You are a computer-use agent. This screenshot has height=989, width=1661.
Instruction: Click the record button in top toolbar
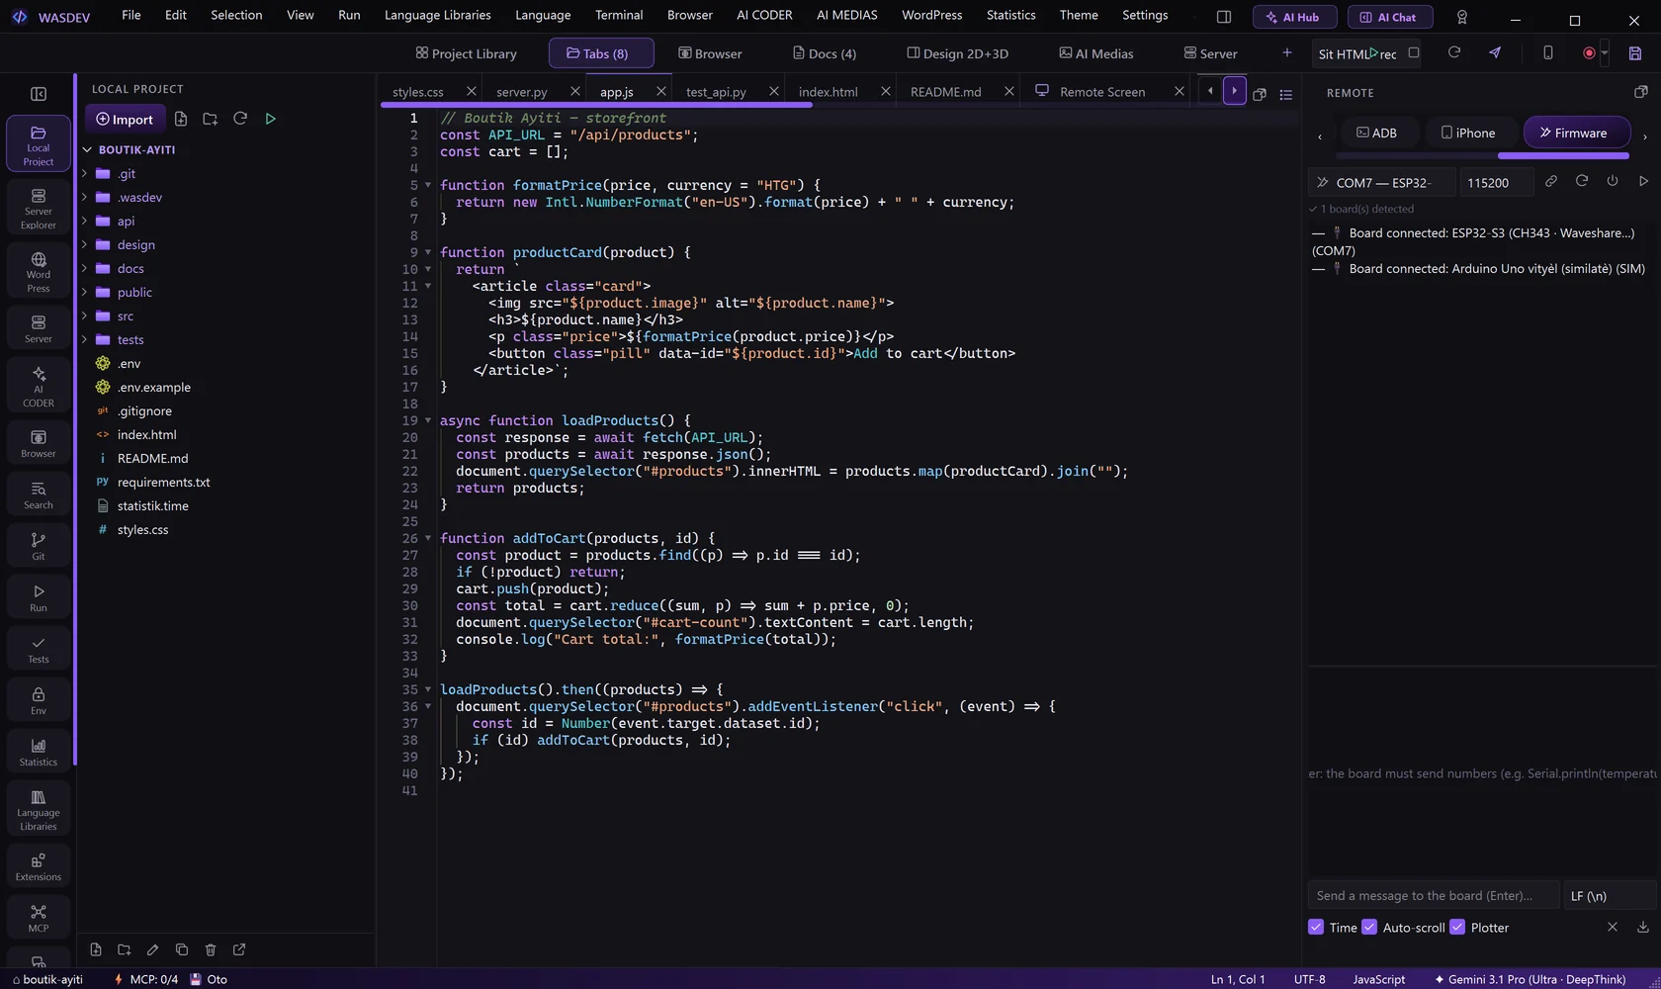click(x=1589, y=53)
